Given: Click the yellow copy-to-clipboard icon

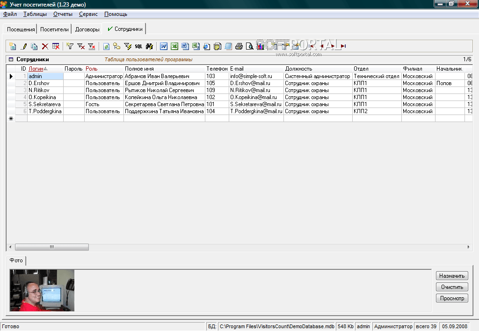Looking at the screenshot, I should click(218, 46).
